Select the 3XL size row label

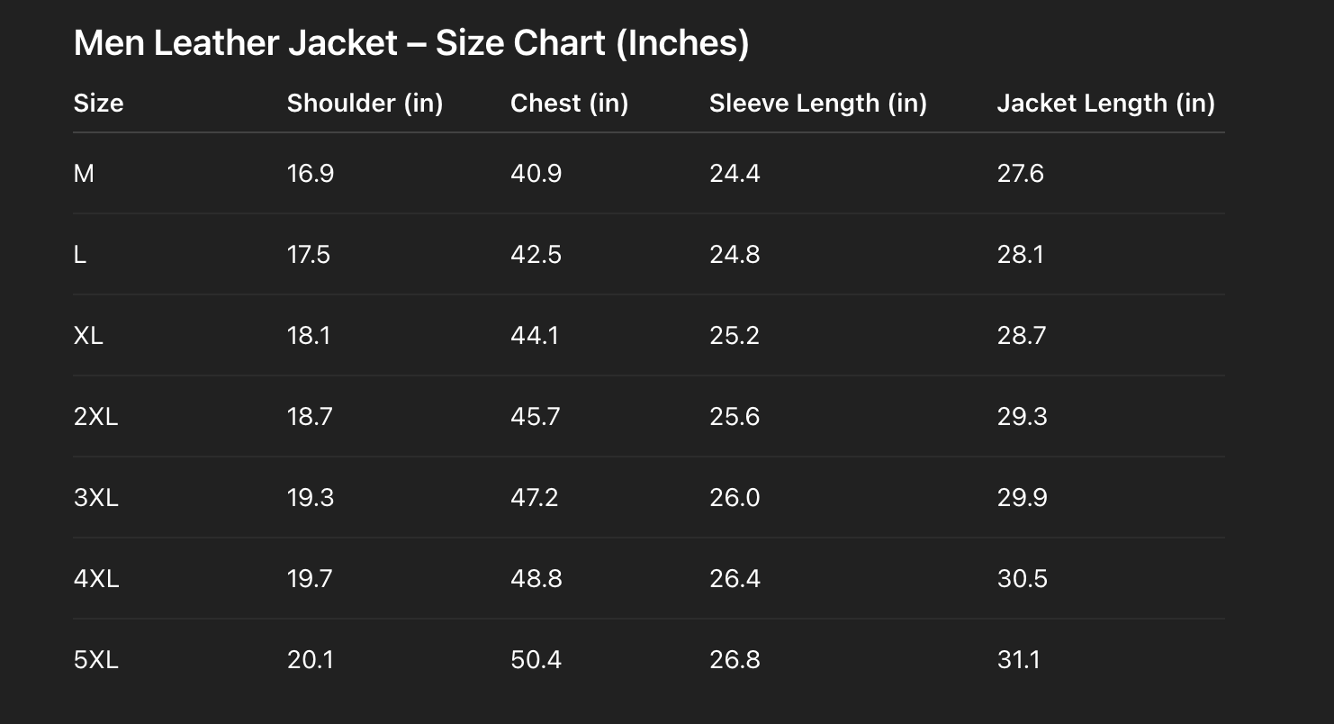pyautogui.click(x=95, y=498)
